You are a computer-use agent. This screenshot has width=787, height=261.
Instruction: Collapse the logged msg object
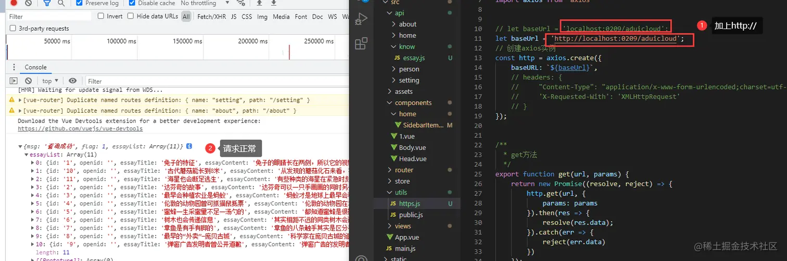tap(20, 147)
